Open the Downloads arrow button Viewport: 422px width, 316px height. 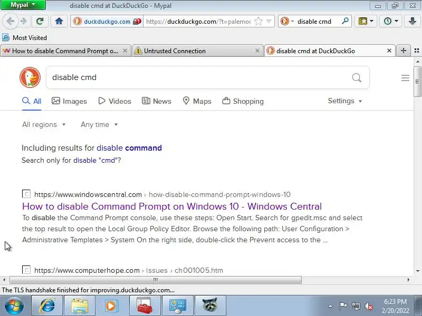pos(413,21)
